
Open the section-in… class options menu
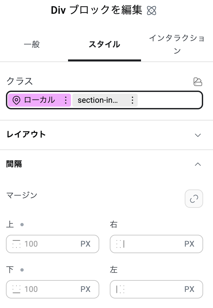[132, 100]
